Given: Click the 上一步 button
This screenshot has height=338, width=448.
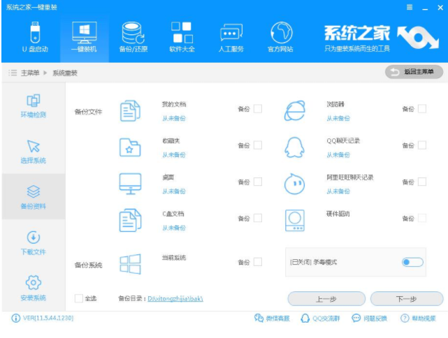Looking at the screenshot, I should pyautogui.click(x=325, y=299).
